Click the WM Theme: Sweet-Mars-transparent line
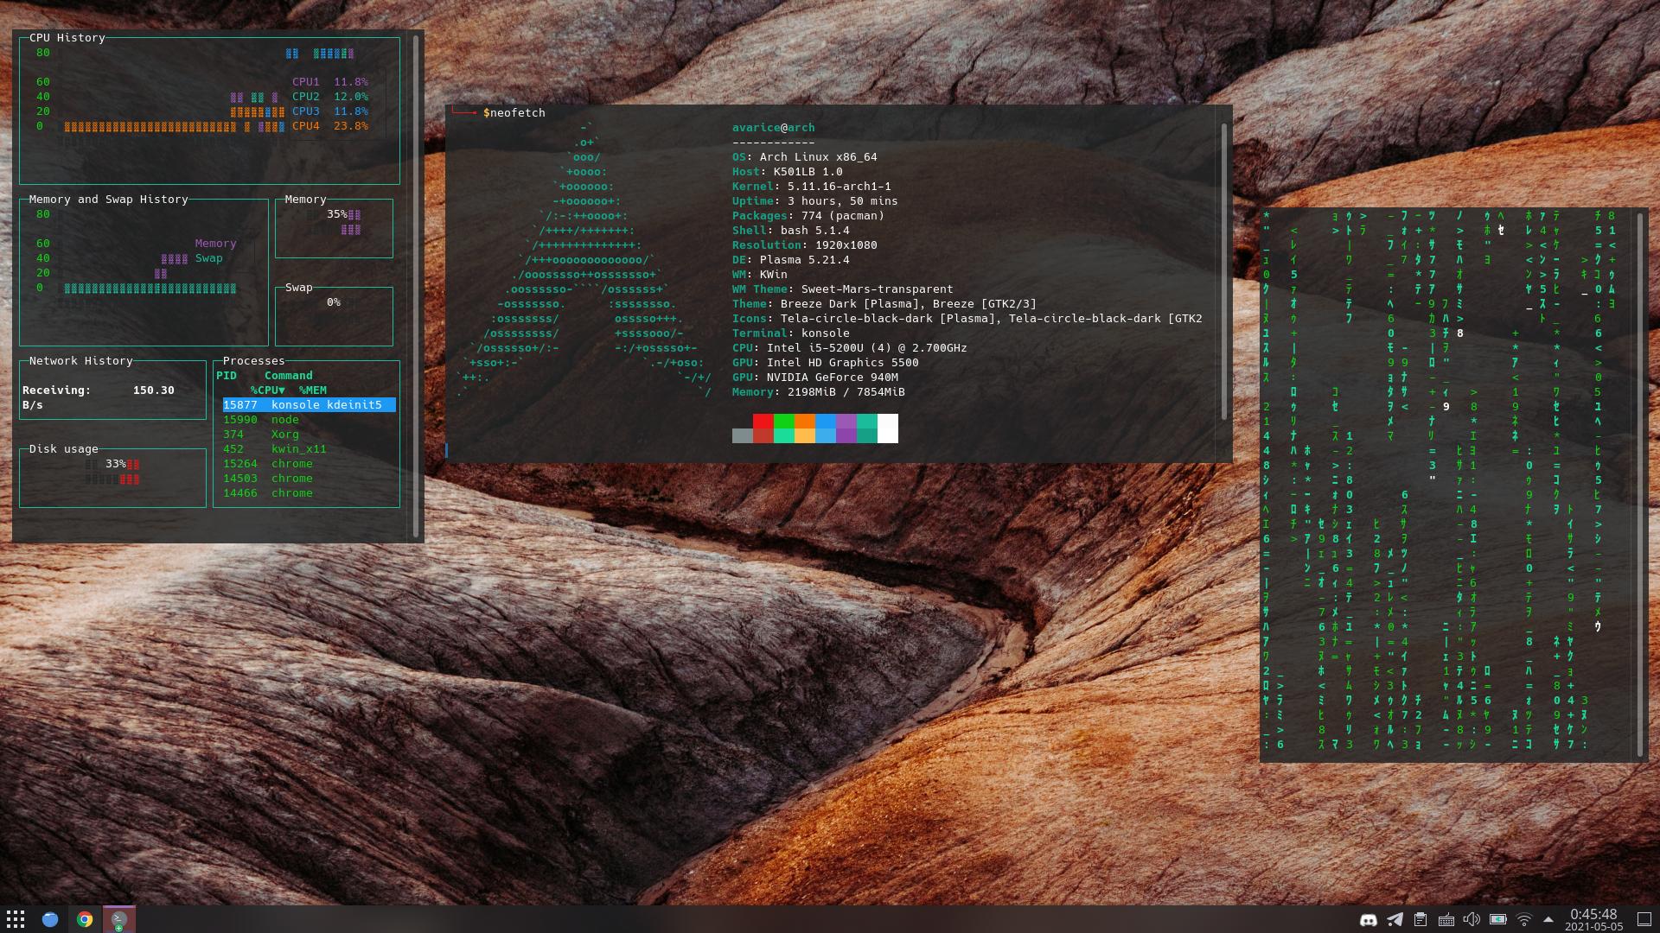Viewport: 1660px width, 933px height. [x=843, y=289]
